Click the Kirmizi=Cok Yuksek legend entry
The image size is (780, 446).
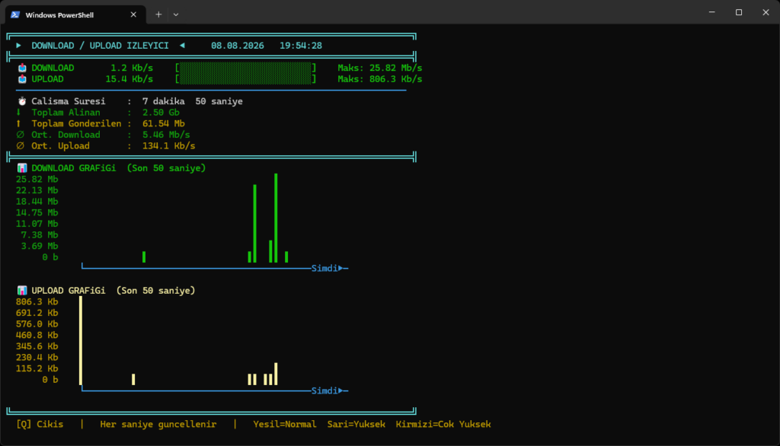pos(443,425)
